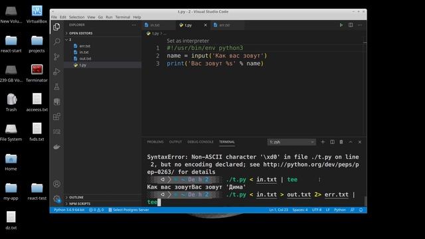Open react-start desktop folder
This screenshot has height=239, width=425.
(x=11, y=44)
